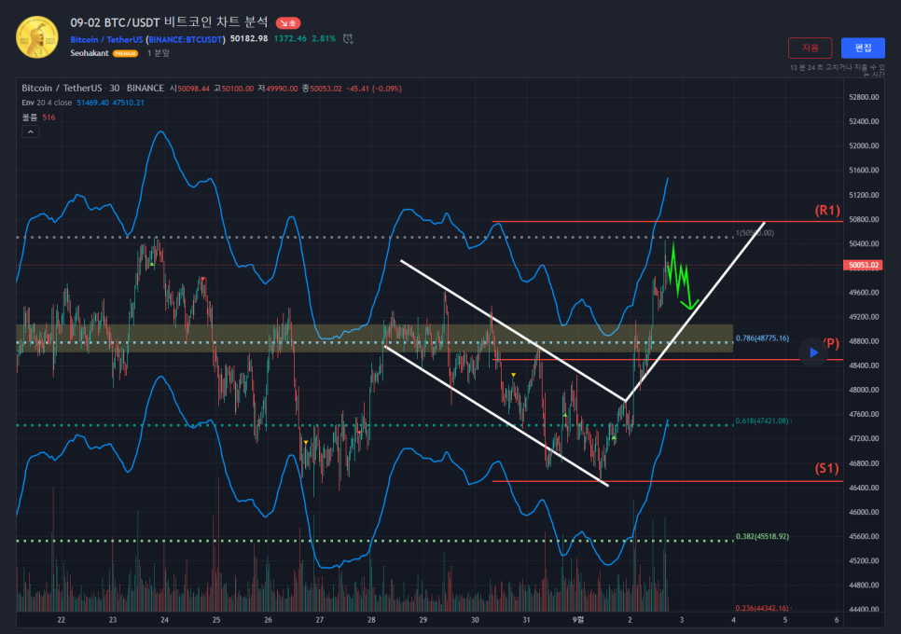901x634 pixels.
Task: Click the alarm clock alert icon
Action: point(348,39)
